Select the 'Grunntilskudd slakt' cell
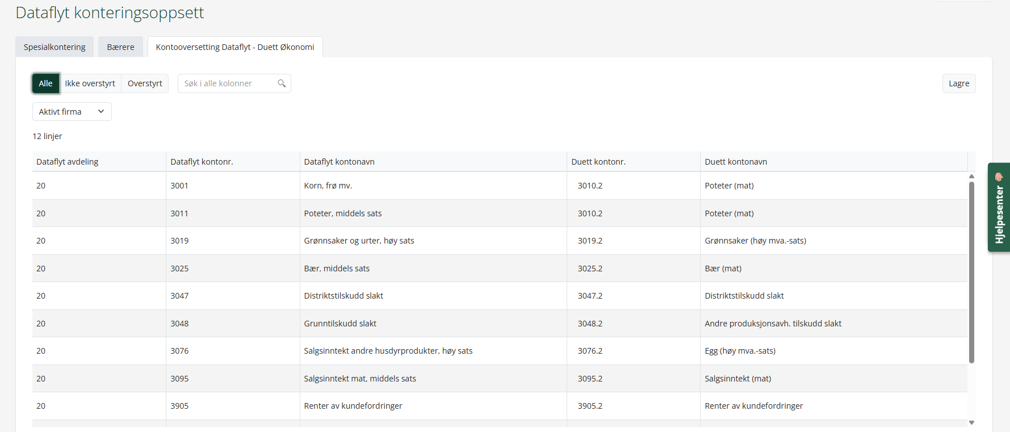This screenshot has height=432, width=1010. point(433,324)
